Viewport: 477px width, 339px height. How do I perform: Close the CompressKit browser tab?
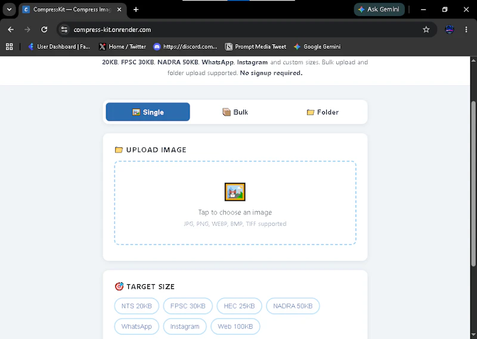[119, 10]
